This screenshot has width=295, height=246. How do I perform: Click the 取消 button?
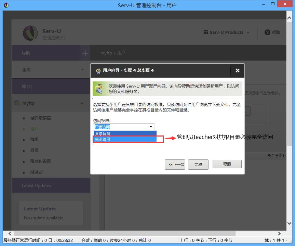tap(227, 164)
